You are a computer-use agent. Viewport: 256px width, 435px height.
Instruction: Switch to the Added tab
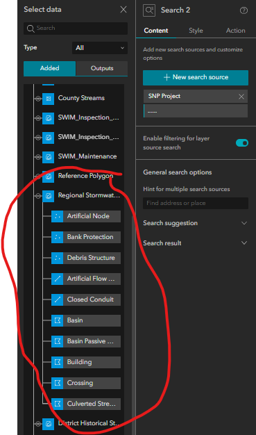(49, 68)
